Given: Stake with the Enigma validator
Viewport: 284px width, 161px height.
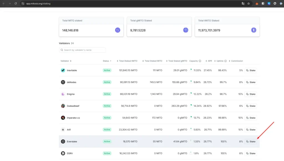Looking at the screenshot, I should [x=251, y=94].
